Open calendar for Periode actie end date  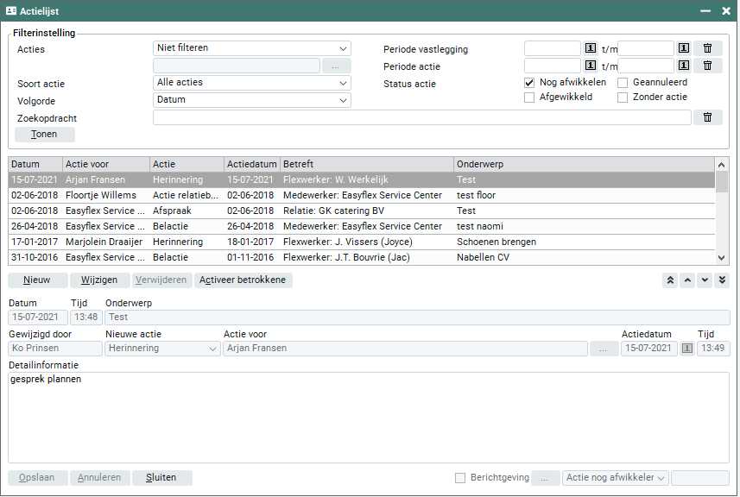[683, 66]
